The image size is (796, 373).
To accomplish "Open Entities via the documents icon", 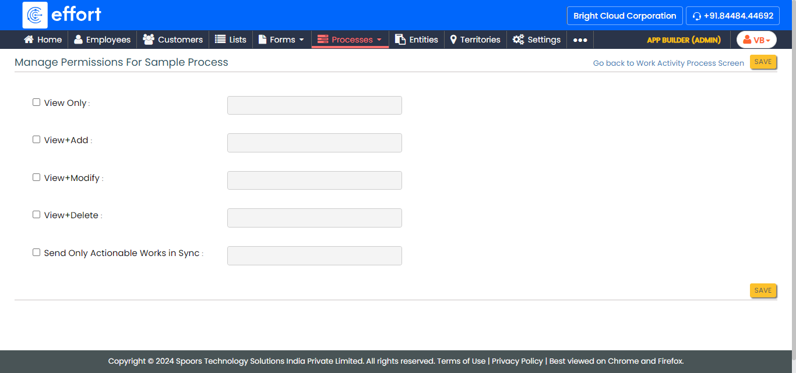I will point(400,40).
